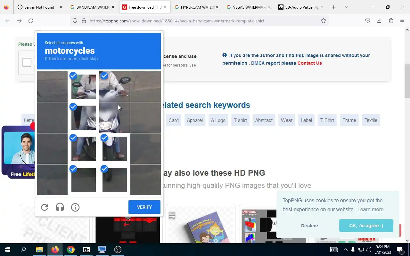Image resolution: width=410 pixels, height=256 pixels.
Task: Click the VERIFY button
Action: tap(144, 207)
